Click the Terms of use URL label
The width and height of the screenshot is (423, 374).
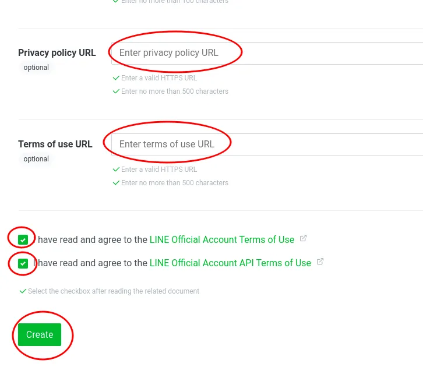coord(55,144)
